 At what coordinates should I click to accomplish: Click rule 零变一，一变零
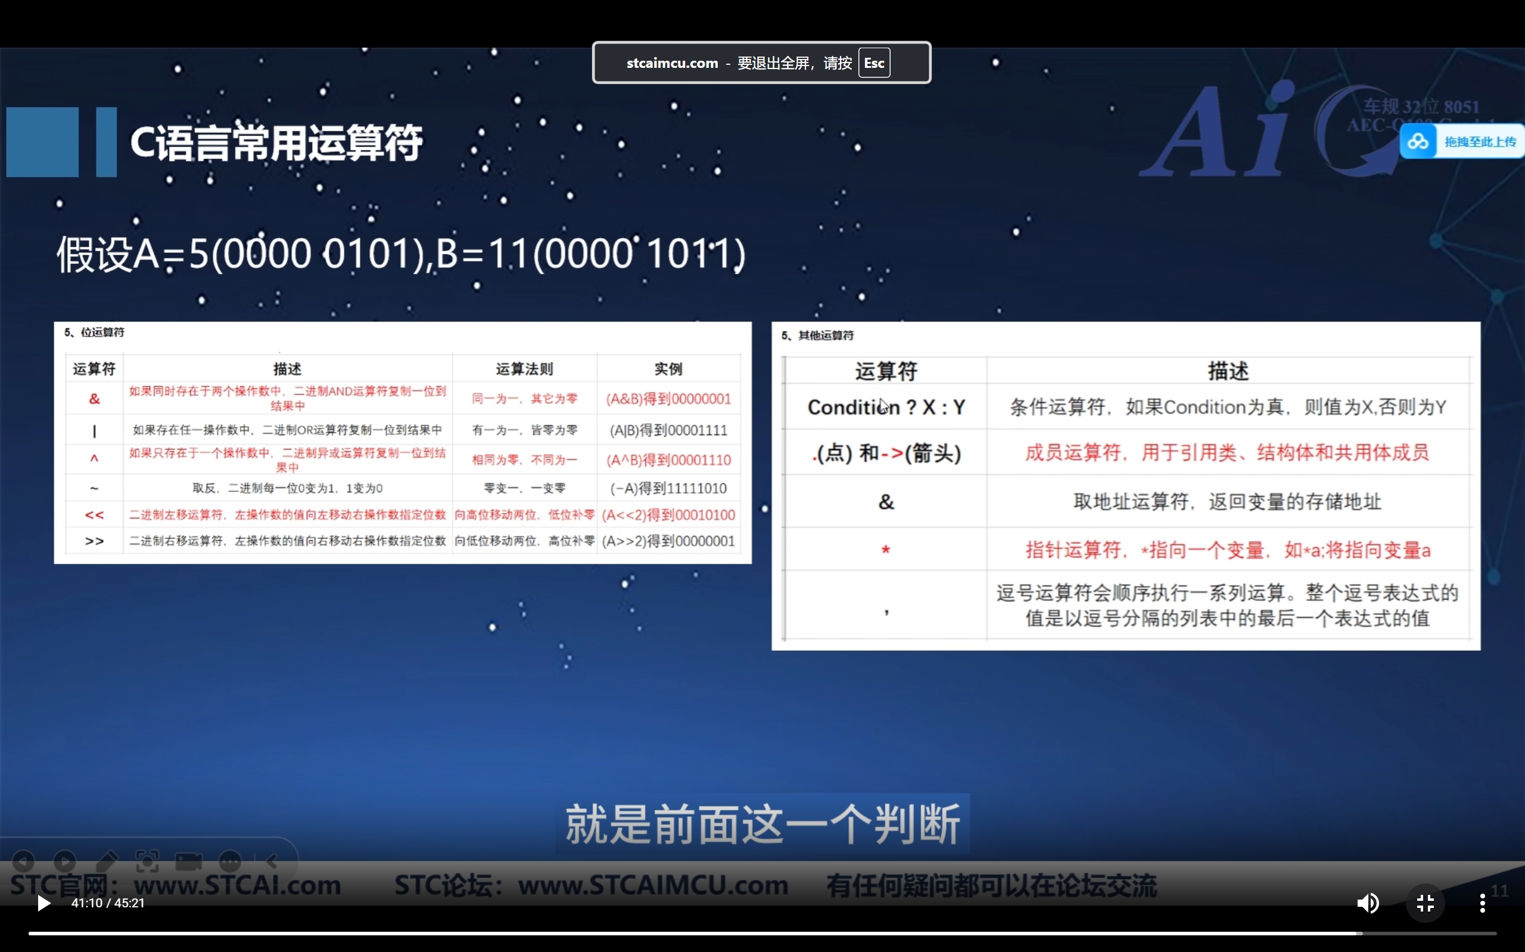(524, 488)
